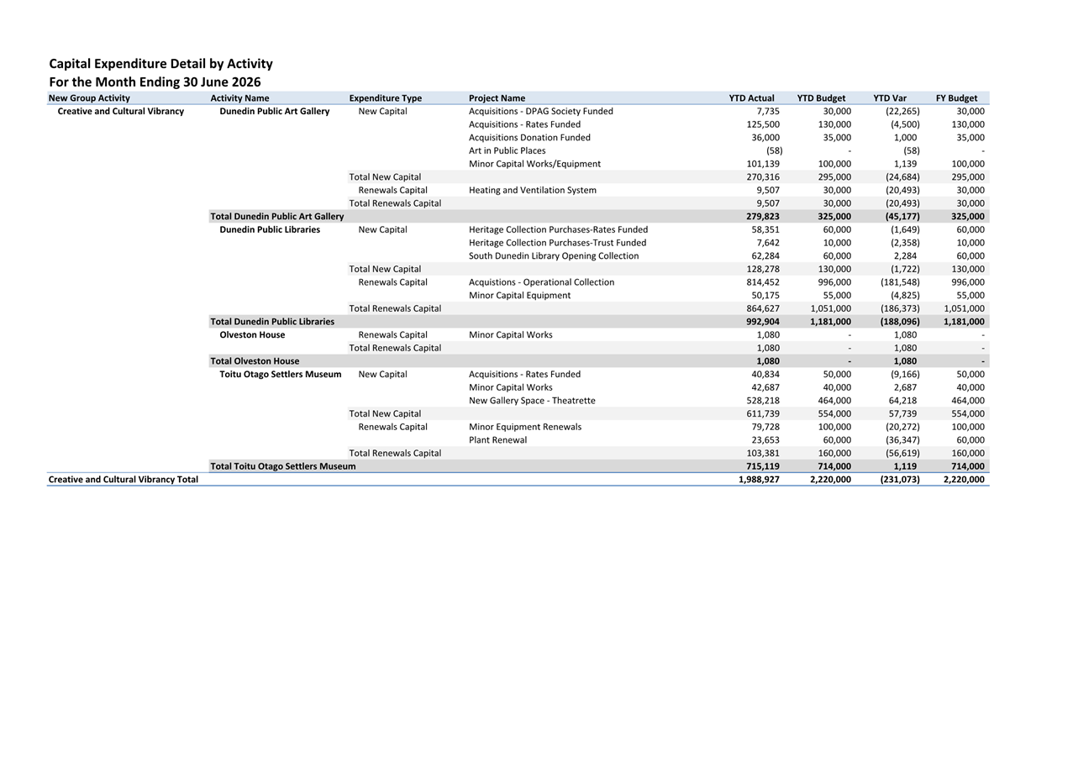This screenshot has width=1078, height=762.
Task: Click the 'YTD Var' column header
Action: click(x=890, y=98)
